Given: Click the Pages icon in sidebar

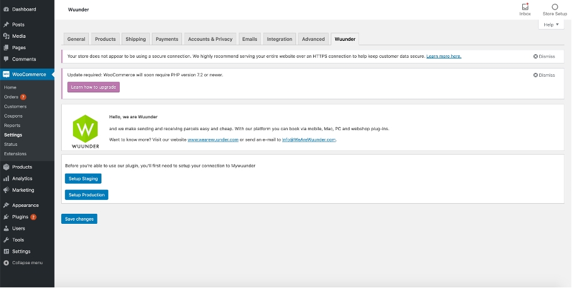Looking at the screenshot, I should 6,48.
